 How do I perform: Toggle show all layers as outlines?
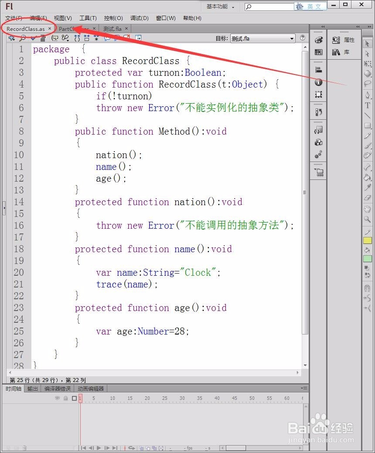coord(74,398)
